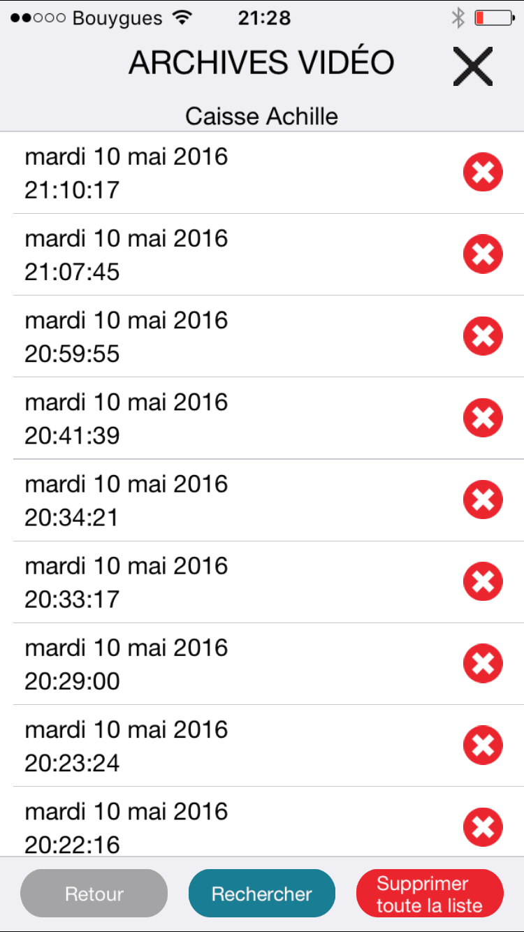
Task: Close the Archives Vidéo screen with X
Action: (x=473, y=66)
